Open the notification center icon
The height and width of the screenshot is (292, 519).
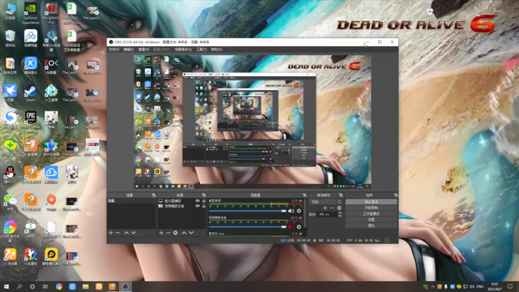pos(510,286)
